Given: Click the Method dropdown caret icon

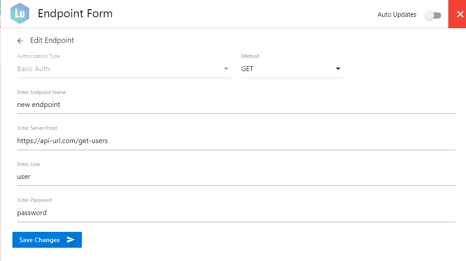Looking at the screenshot, I should point(338,68).
